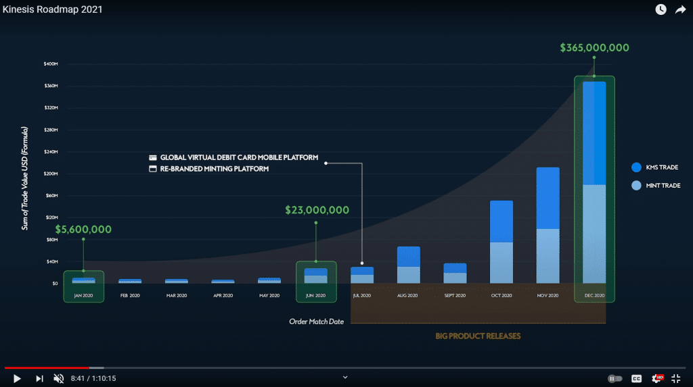This screenshot has height=387, width=693.
Task: Unmute the video audio
Action: point(58,379)
